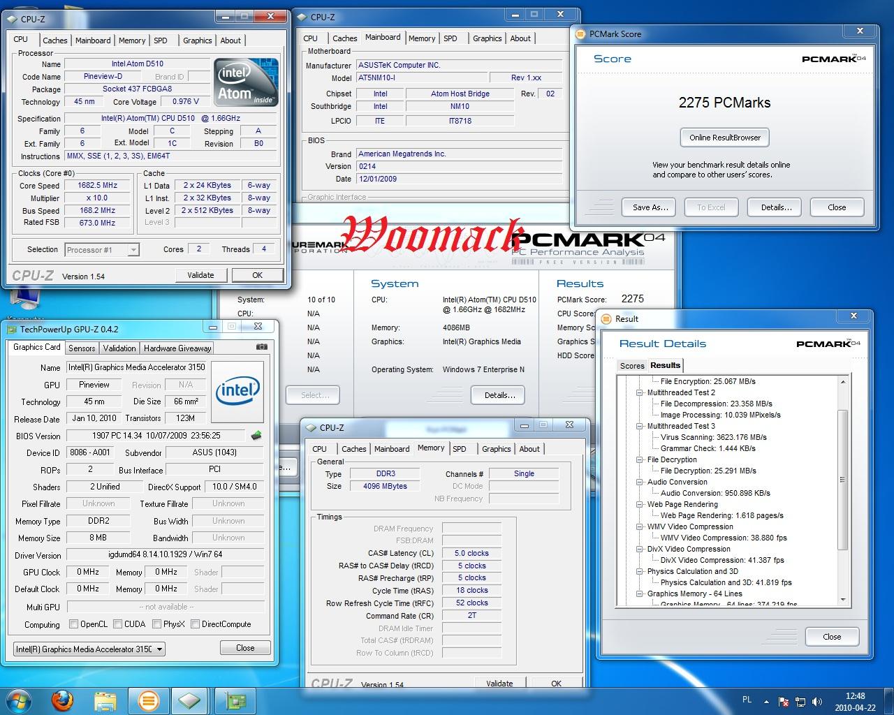Click the Intel logo in GPU-Z
Screen dimensions: 894x715
[x=237, y=392]
